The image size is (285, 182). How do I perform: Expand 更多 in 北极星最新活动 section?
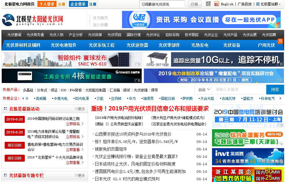tap(80, 109)
